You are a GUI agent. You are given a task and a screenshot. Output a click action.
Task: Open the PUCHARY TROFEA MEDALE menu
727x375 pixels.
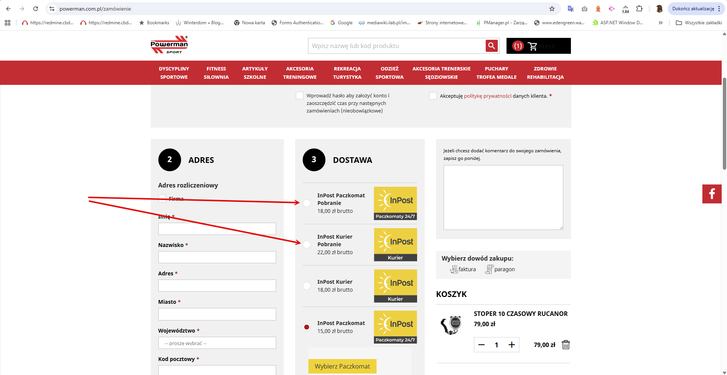point(497,73)
